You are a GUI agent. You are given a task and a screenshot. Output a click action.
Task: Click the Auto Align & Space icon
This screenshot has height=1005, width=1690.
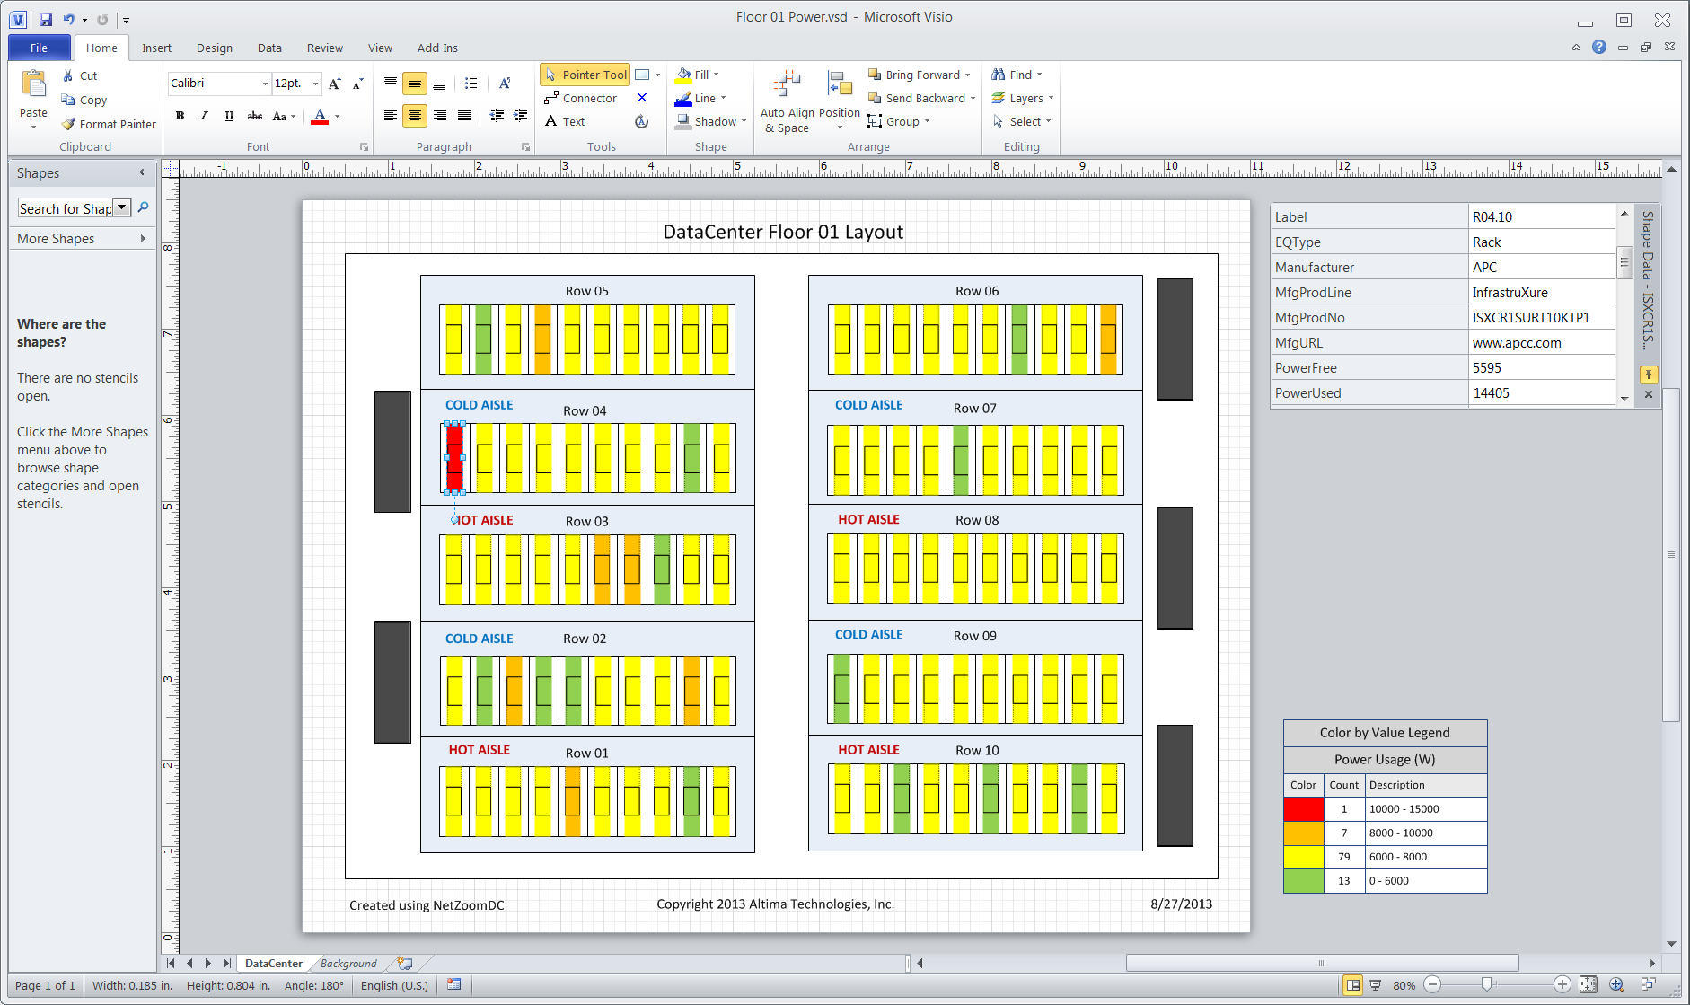pos(787,84)
